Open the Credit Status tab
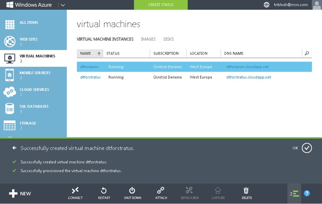Screen dimensions: 322x204 (161, 5)
